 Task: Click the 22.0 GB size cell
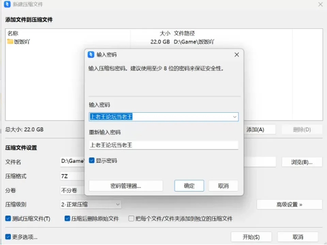[x=160, y=42]
